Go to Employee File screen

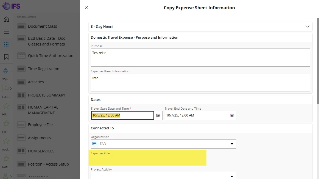(40, 125)
